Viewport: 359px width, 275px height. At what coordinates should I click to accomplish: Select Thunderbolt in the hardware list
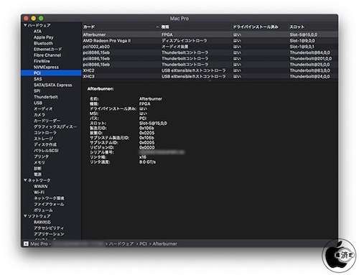(46, 97)
